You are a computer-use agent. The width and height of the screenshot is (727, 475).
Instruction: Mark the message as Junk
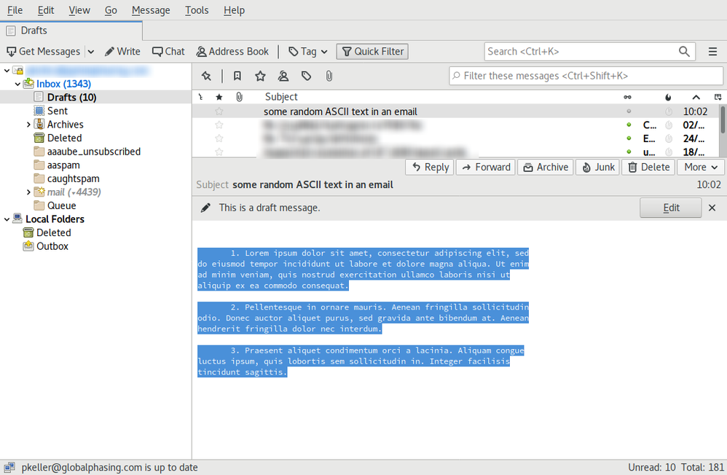(597, 167)
